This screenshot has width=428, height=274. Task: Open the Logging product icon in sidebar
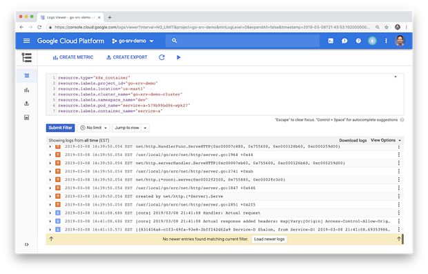point(27,57)
